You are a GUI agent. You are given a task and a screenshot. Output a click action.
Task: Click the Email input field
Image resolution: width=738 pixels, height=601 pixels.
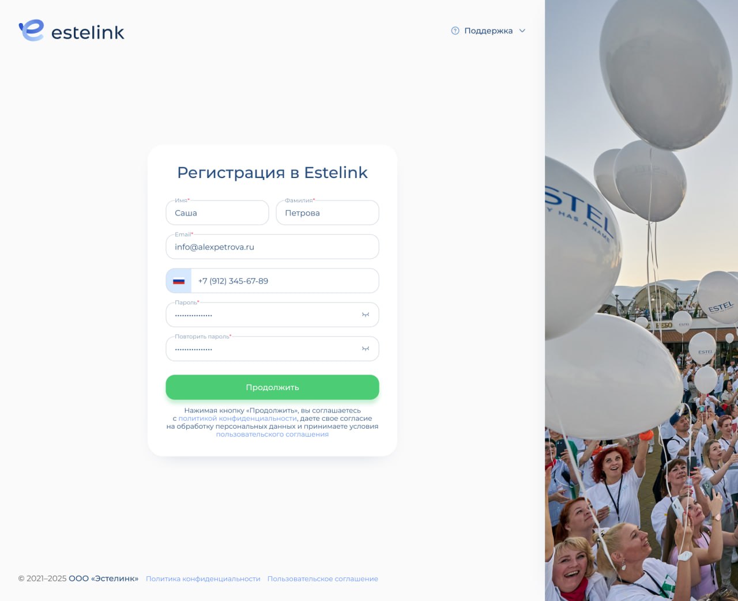click(x=272, y=247)
